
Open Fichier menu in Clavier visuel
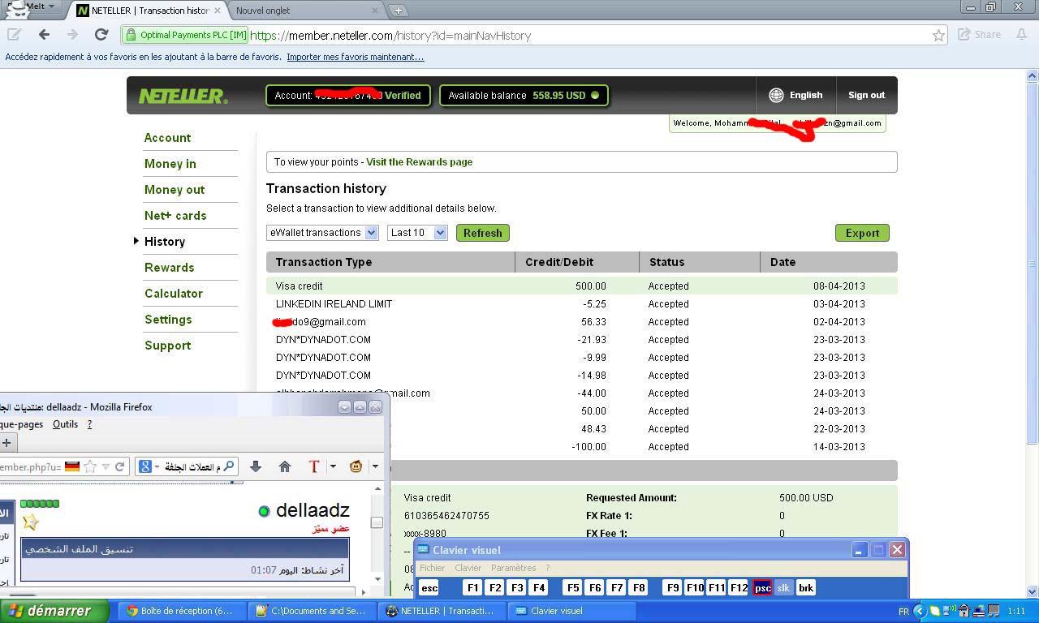[x=432, y=568]
